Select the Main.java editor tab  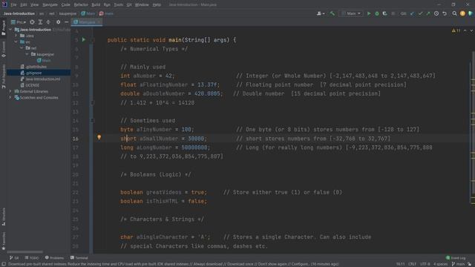[87, 22]
